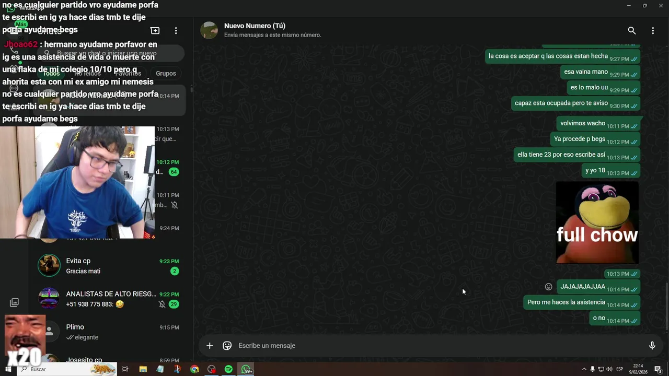Expand the hidden system tray icons chevron
The height and width of the screenshot is (376, 669).
[x=584, y=369]
